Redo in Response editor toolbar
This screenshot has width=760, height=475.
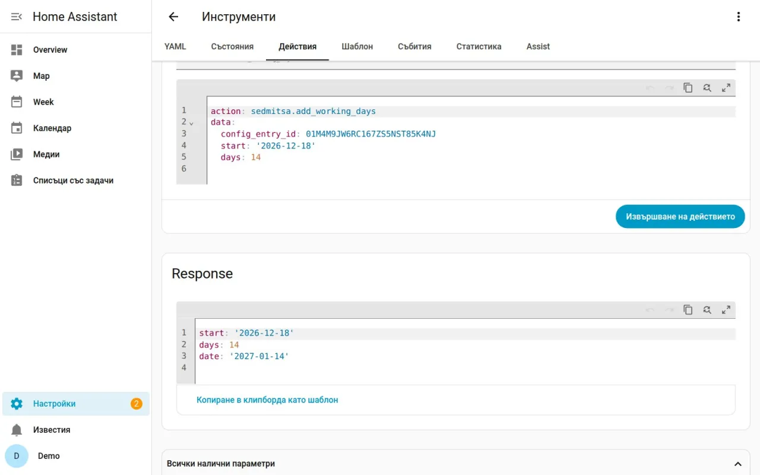(669, 310)
